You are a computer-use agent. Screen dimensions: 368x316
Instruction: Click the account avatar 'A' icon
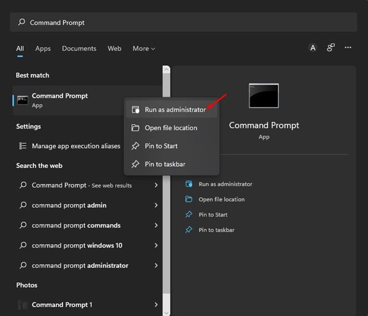tap(313, 48)
